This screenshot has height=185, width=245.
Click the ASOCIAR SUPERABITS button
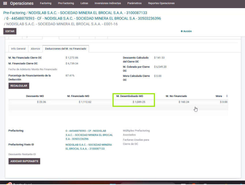(24, 161)
